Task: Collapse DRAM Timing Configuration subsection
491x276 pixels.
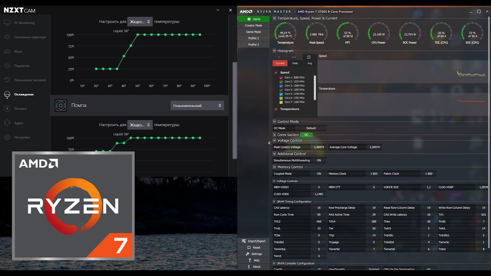Action: [274, 202]
